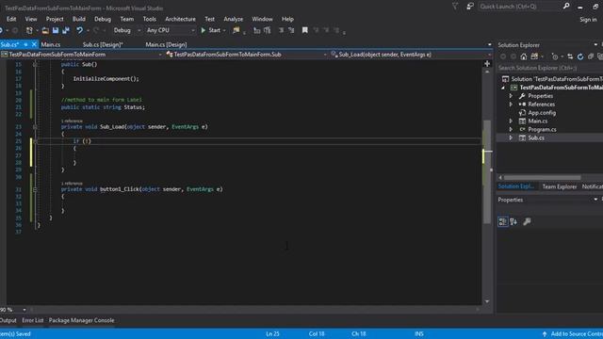Click the feedback icon beside Quick Launch
603x339 pixels.
470,7
